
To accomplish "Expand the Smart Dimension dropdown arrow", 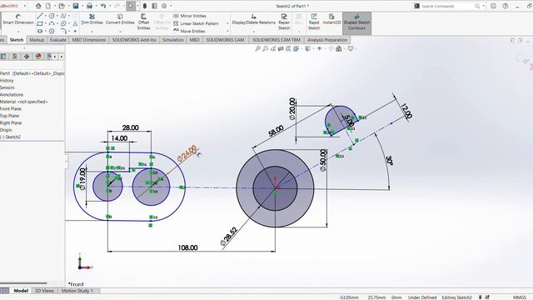I will (18, 32).
